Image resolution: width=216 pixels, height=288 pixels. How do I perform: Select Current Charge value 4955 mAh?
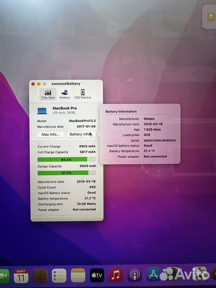coord(87,146)
